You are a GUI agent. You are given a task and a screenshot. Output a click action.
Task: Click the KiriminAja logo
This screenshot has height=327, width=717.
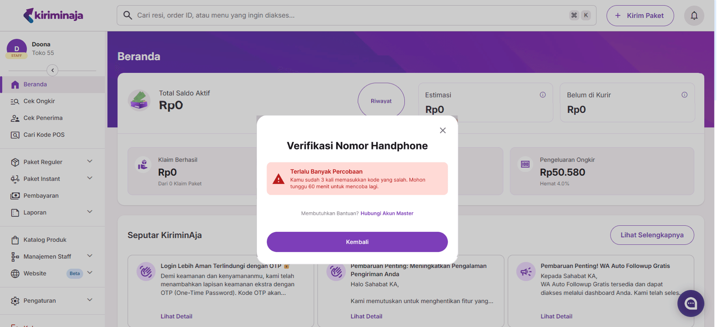(53, 15)
